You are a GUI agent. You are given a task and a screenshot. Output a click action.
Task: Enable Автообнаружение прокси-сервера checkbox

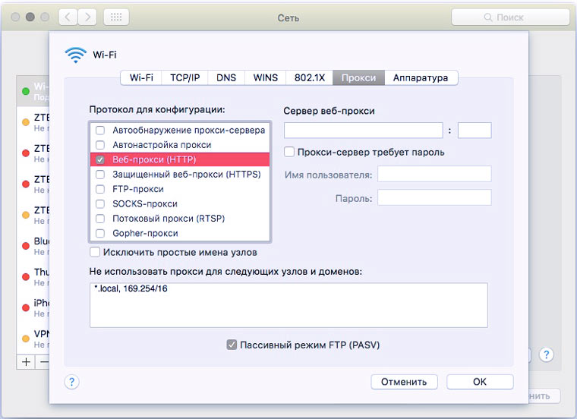(100, 131)
